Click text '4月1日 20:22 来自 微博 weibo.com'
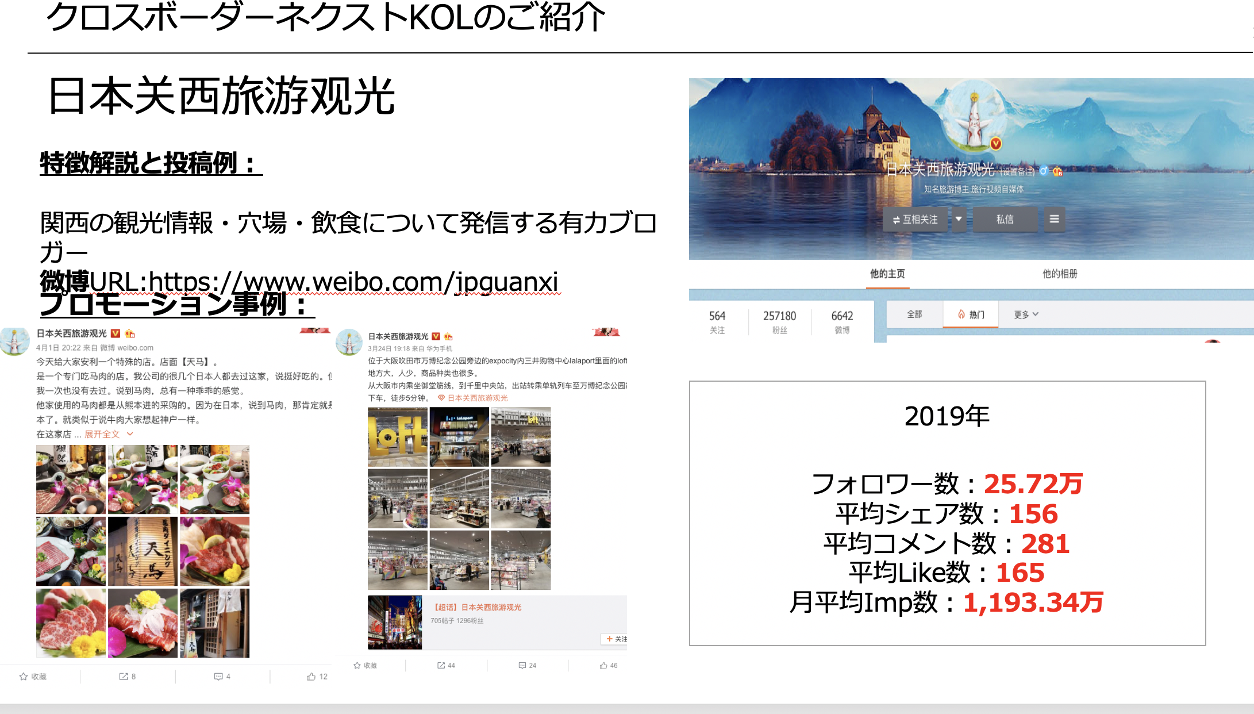The width and height of the screenshot is (1254, 714). [x=95, y=348]
